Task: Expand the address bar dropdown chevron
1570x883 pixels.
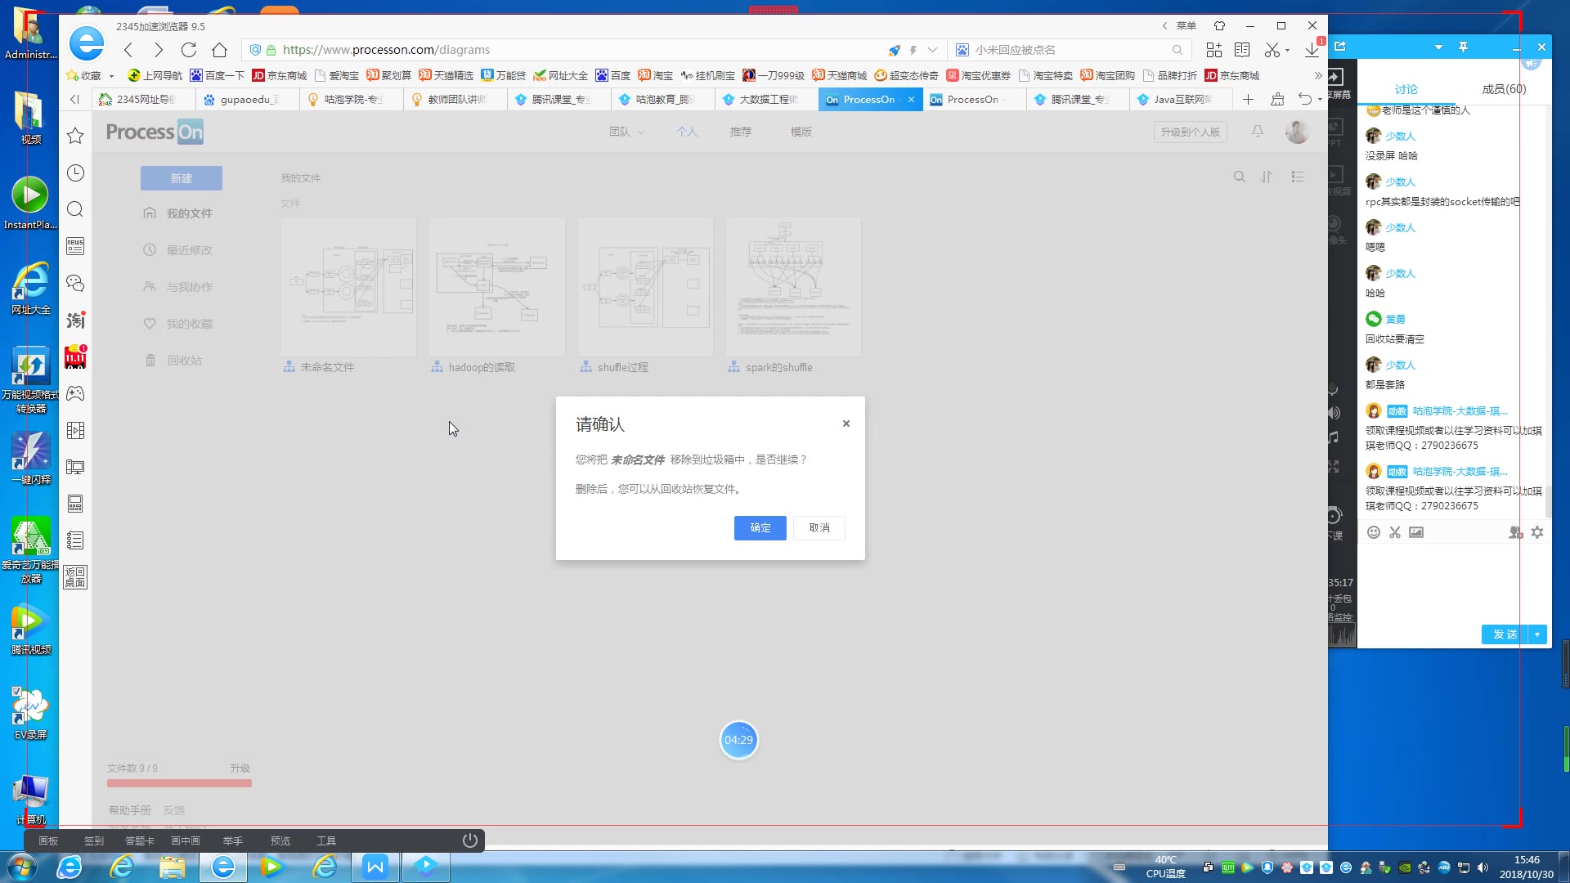Action: (x=932, y=50)
